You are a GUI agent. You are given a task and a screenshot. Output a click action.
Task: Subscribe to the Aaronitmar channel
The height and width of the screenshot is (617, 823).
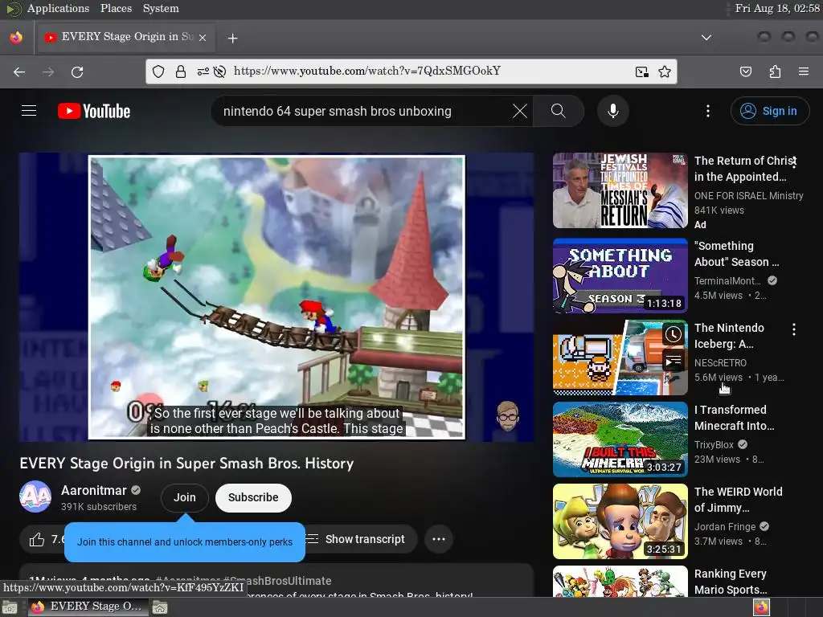coord(253,497)
